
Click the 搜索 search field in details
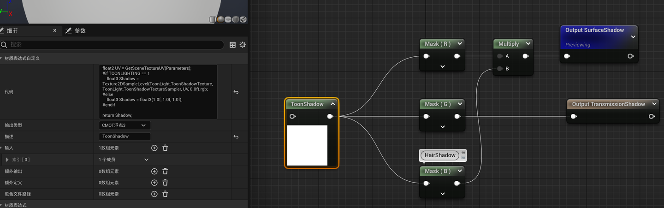(112, 45)
